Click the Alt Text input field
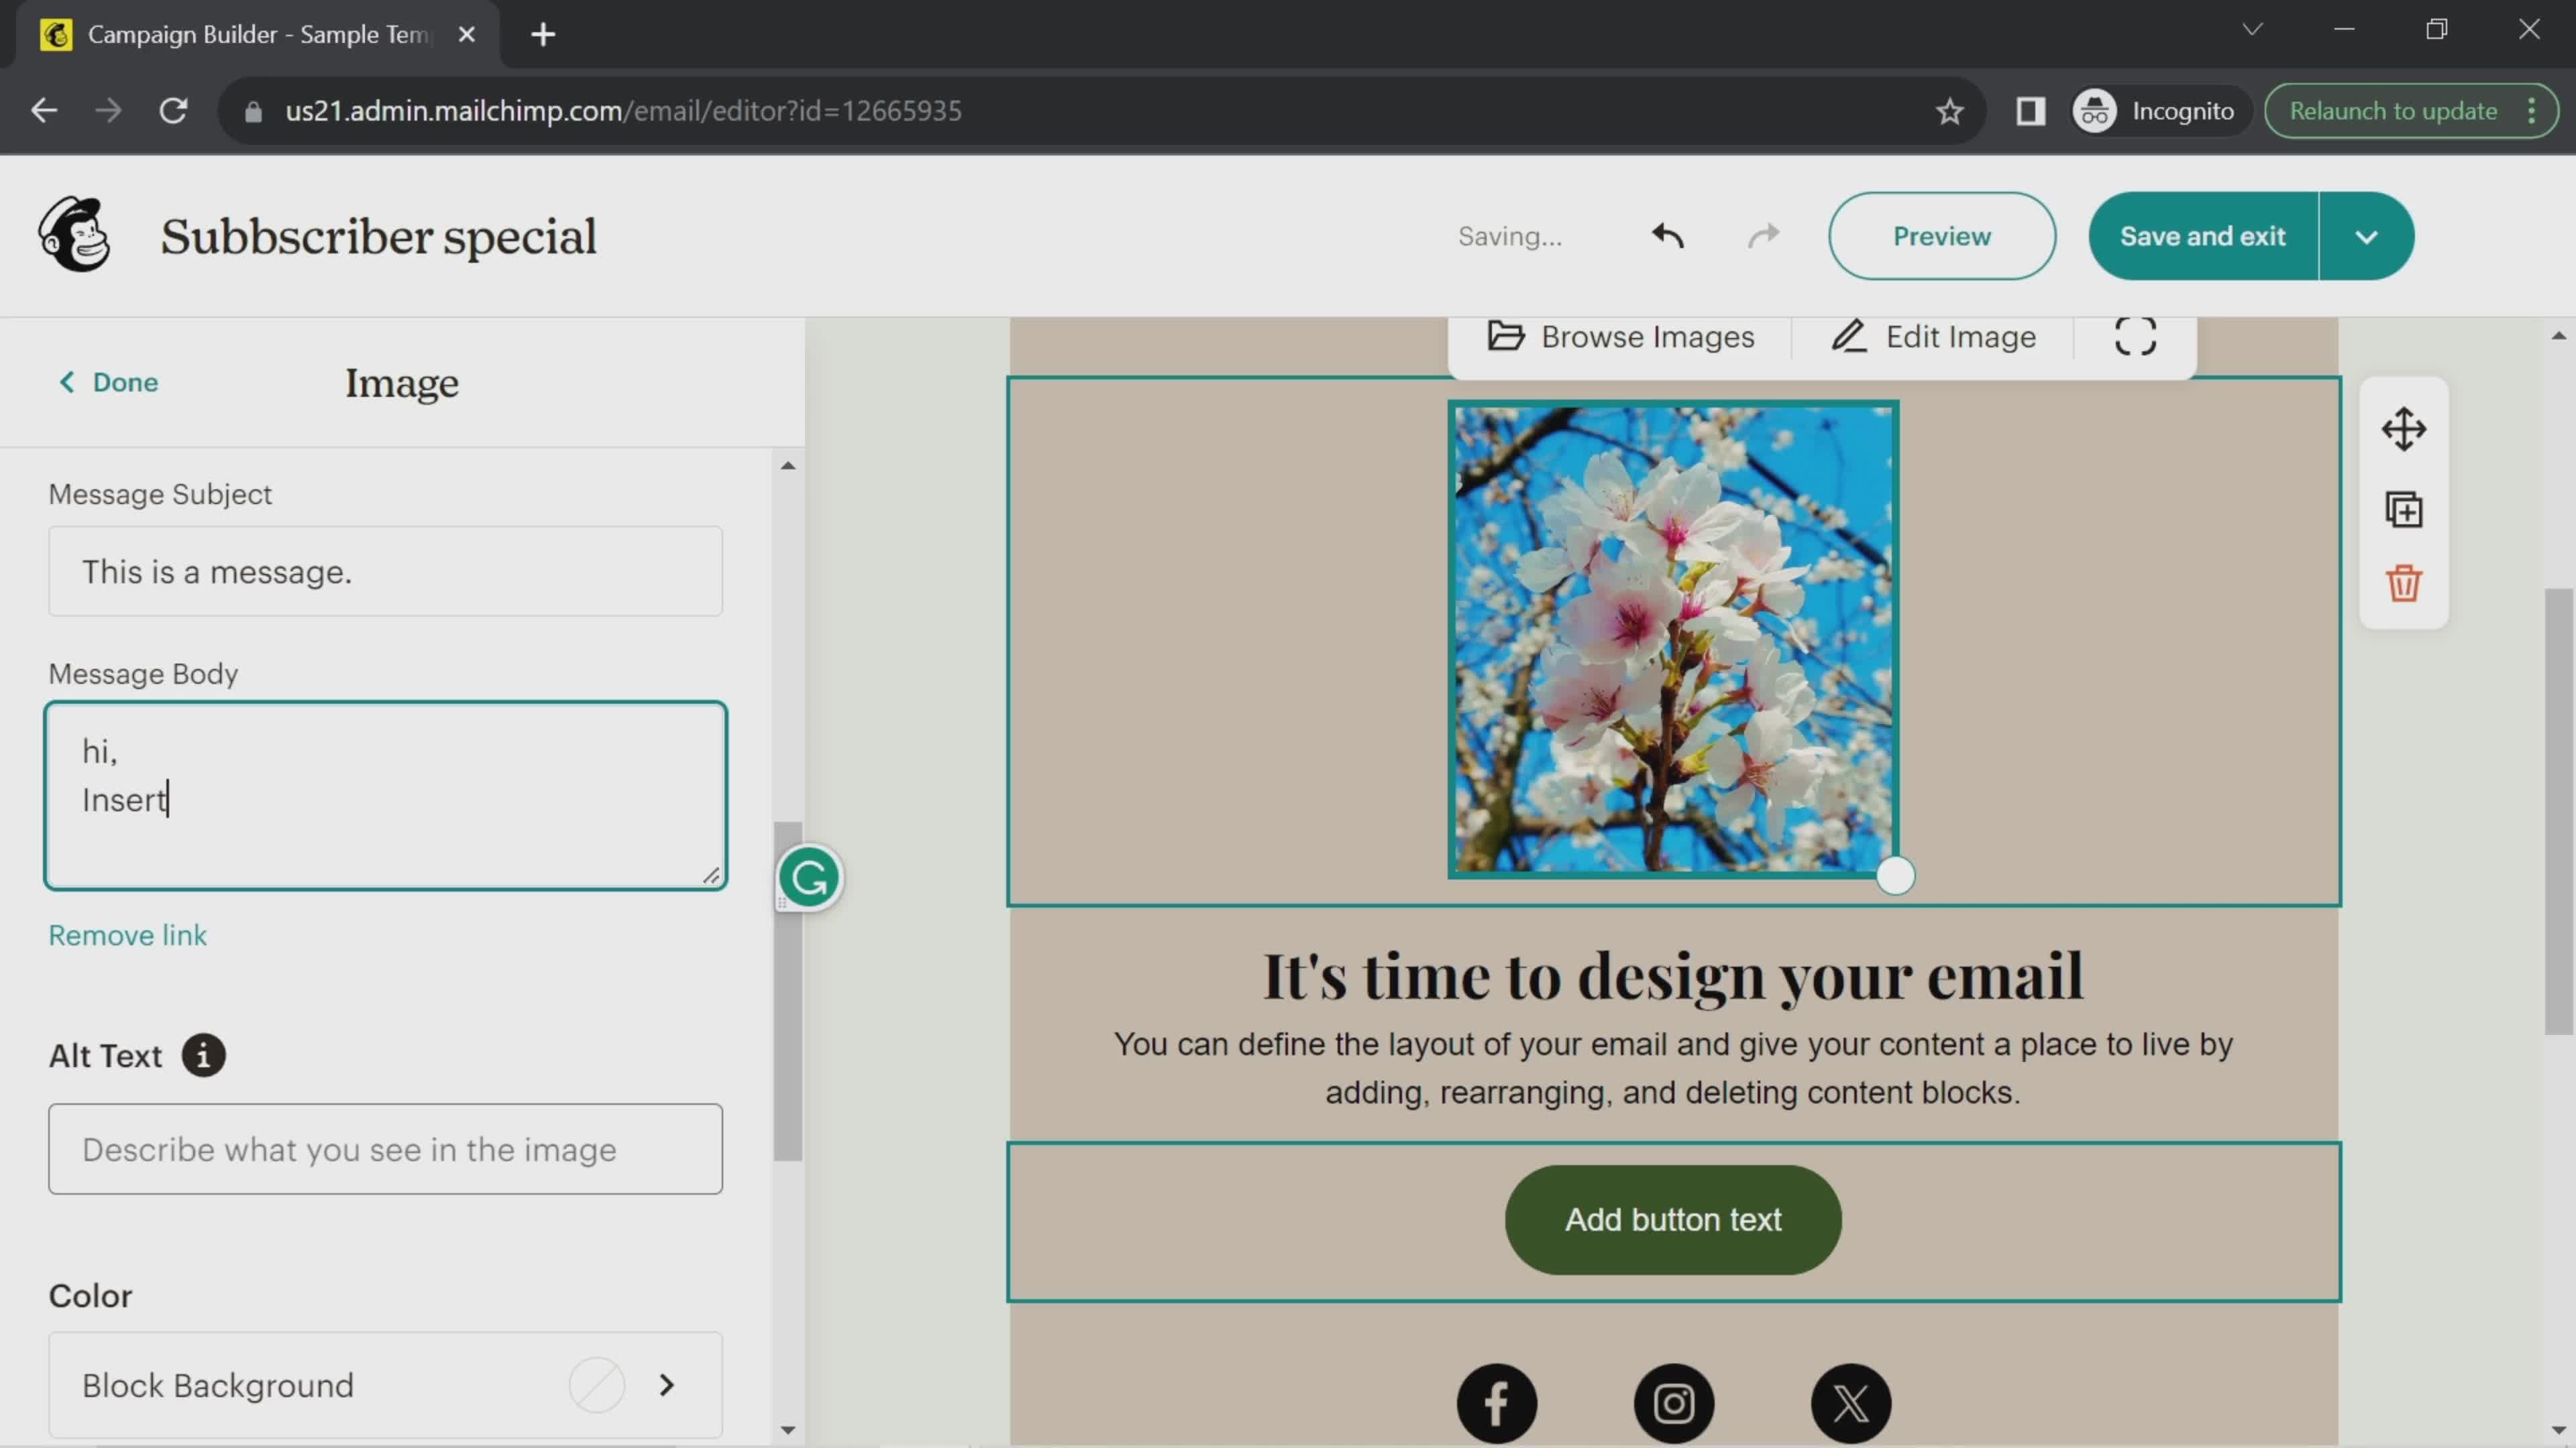Image resolution: width=2576 pixels, height=1448 pixels. pyautogui.click(x=385, y=1149)
